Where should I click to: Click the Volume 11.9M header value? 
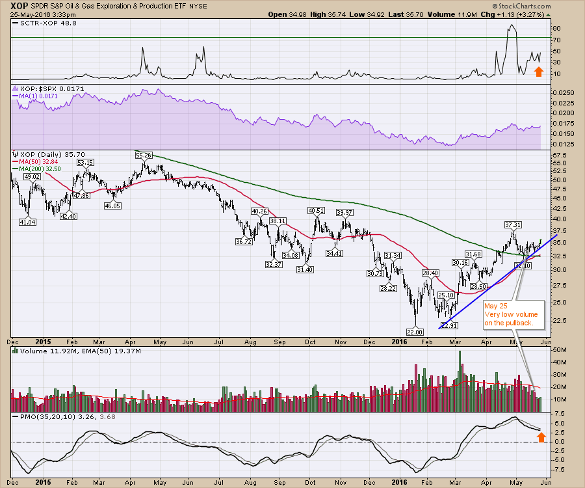tap(452, 14)
